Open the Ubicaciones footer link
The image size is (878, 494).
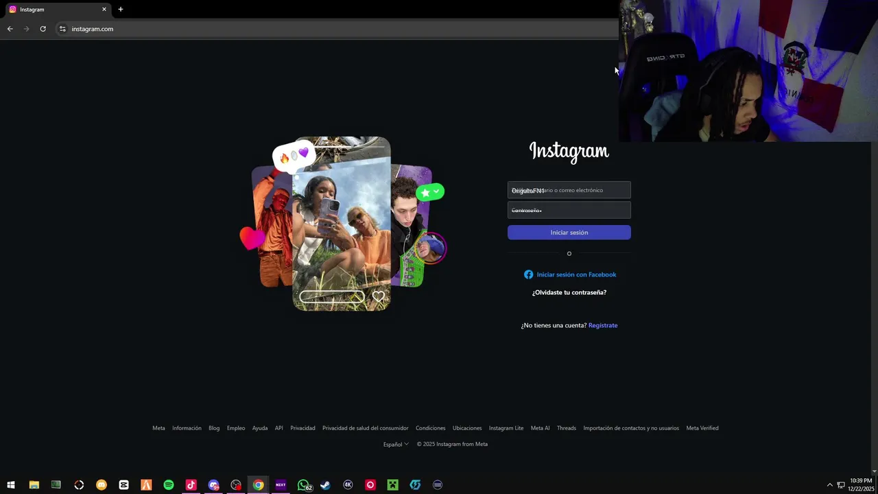coord(467,428)
